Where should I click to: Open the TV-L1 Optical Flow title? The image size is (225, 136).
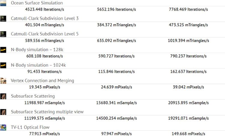click(x=30, y=127)
